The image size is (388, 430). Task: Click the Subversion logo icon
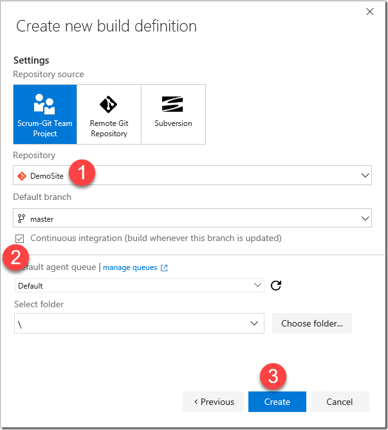tap(172, 104)
